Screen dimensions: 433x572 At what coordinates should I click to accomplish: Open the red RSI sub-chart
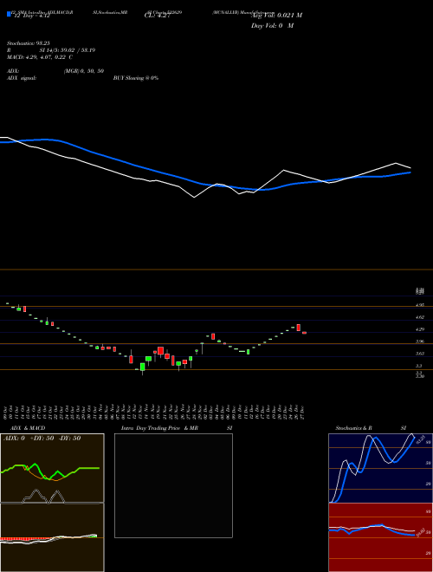pyautogui.click(x=380, y=537)
